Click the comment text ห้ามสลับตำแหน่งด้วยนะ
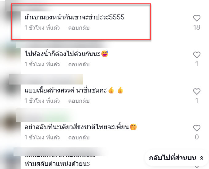Screen dimensions: 209x169 click(x=57, y=164)
